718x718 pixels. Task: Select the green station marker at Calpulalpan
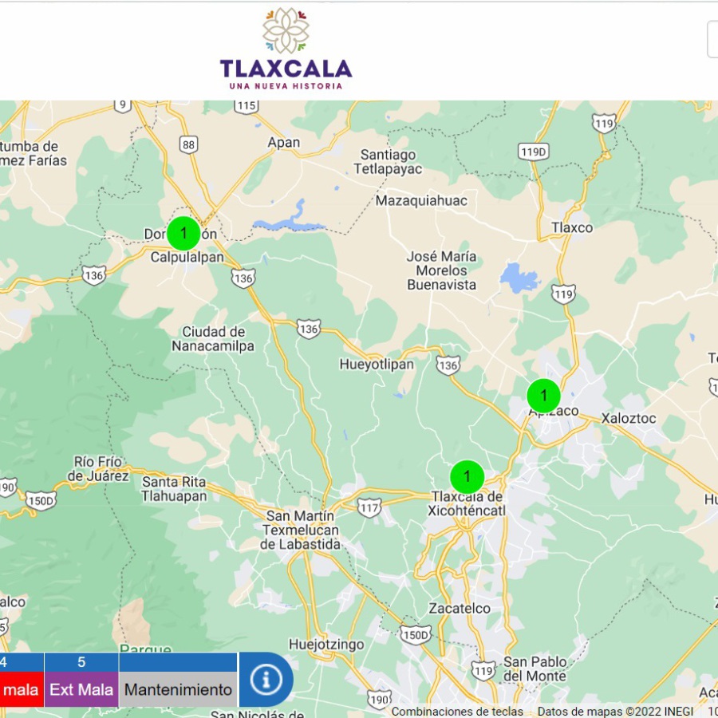[x=183, y=233]
